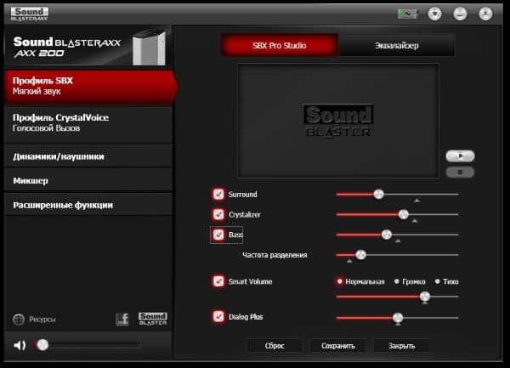Open Динамики/наушники settings
The width and height of the screenshot is (510, 368).
coord(88,156)
